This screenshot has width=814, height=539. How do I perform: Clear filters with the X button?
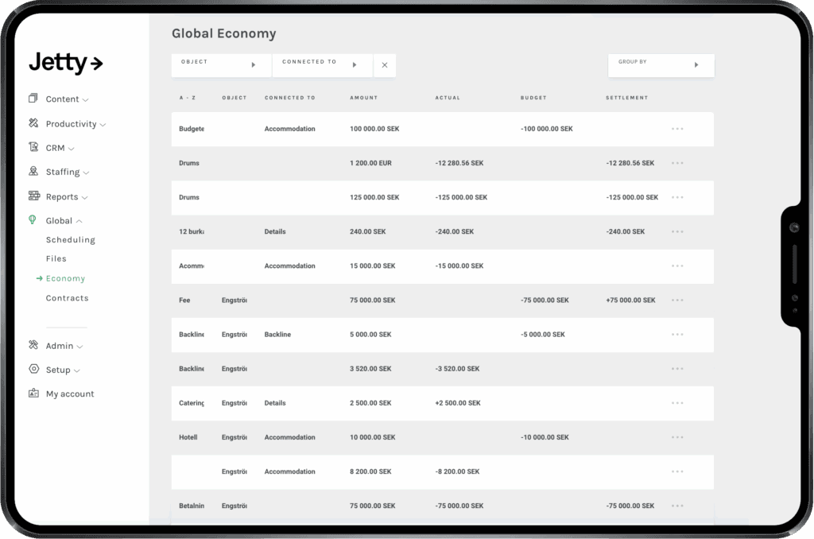385,65
